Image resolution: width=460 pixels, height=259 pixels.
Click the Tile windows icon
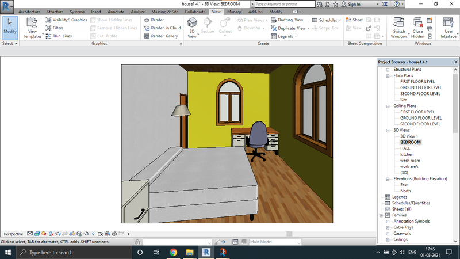pos(430,36)
